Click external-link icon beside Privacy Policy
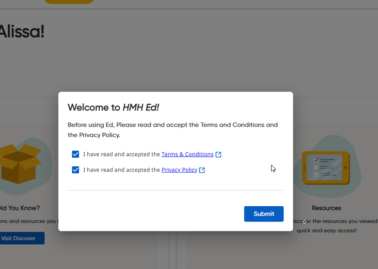The height and width of the screenshot is (269, 378). point(202,170)
